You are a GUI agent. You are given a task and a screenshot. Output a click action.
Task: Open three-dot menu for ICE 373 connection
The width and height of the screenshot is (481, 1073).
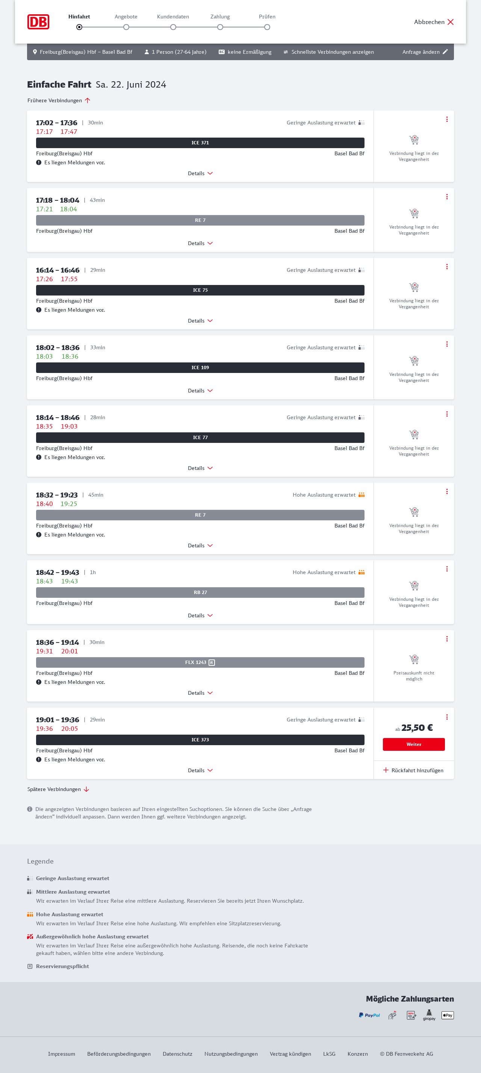pos(447,717)
